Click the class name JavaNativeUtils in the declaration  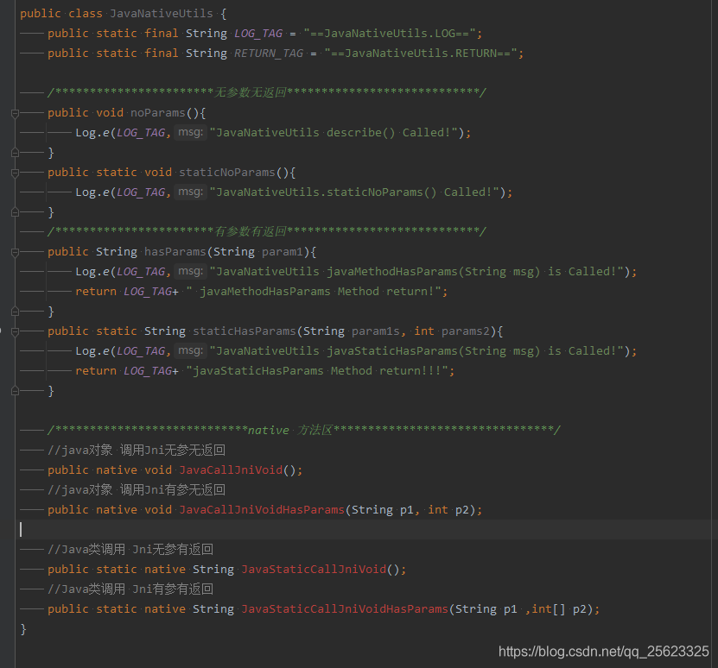(x=162, y=14)
